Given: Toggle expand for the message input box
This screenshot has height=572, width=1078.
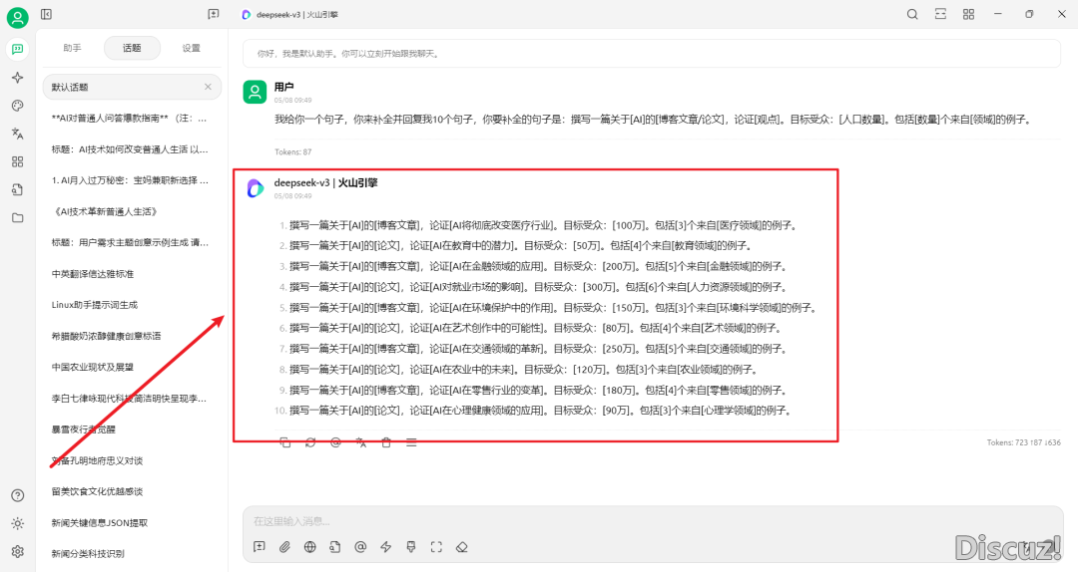Looking at the screenshot, I should 436,546.
